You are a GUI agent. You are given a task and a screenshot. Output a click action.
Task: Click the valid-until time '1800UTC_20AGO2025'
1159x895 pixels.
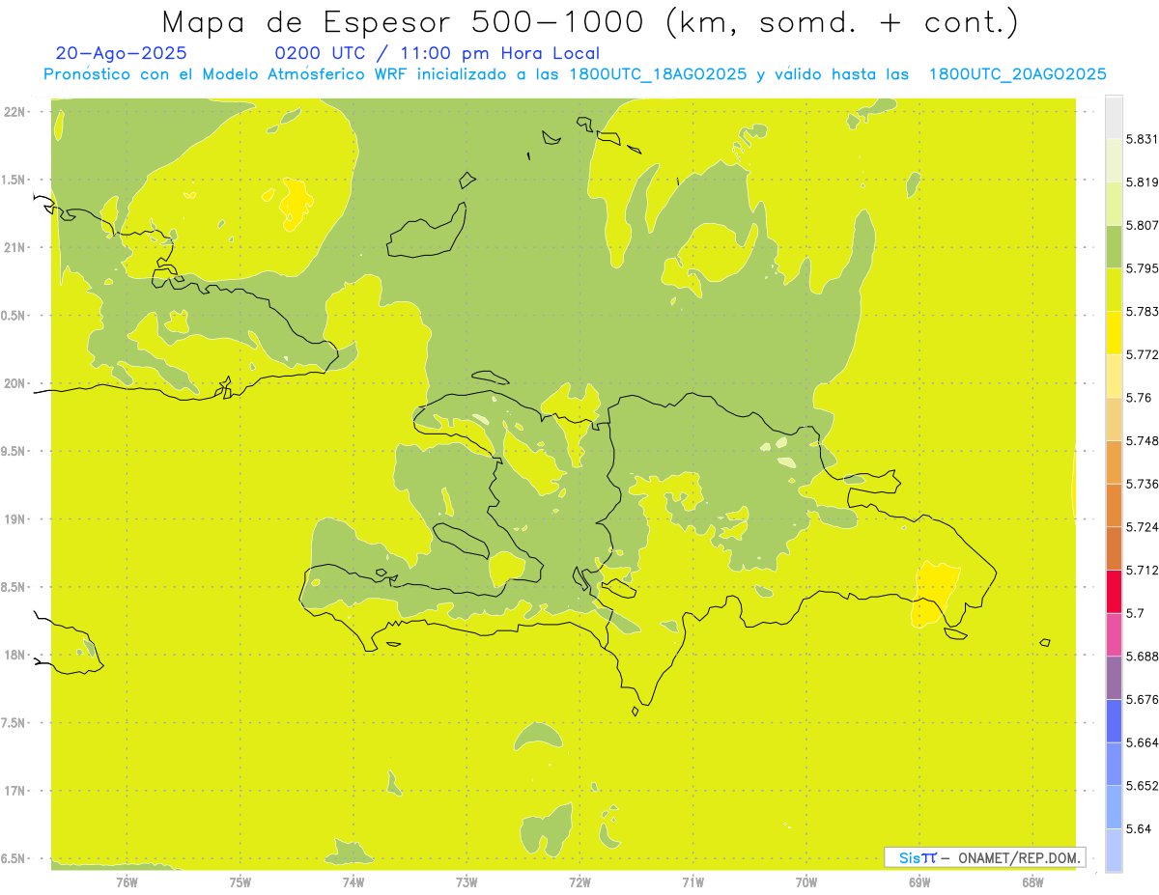1018,74
